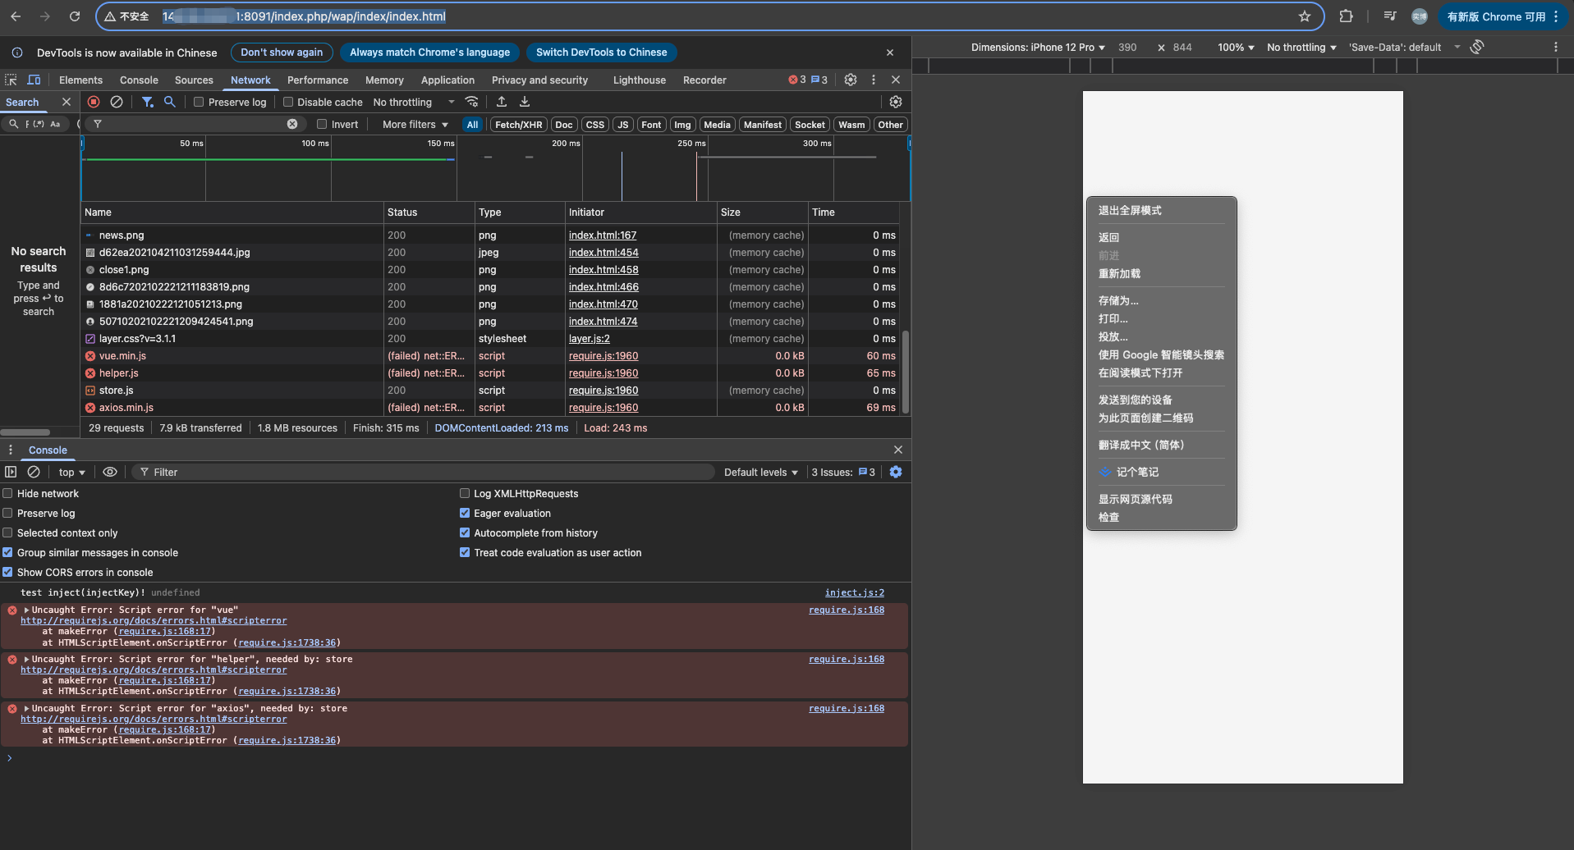Expand the More filters dropdown
Image resolution: width=1574 pixels, height=850 pixels.
point(415,125)
